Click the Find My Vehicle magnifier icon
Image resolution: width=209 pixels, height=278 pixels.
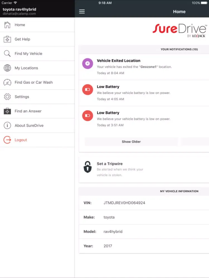7,54
